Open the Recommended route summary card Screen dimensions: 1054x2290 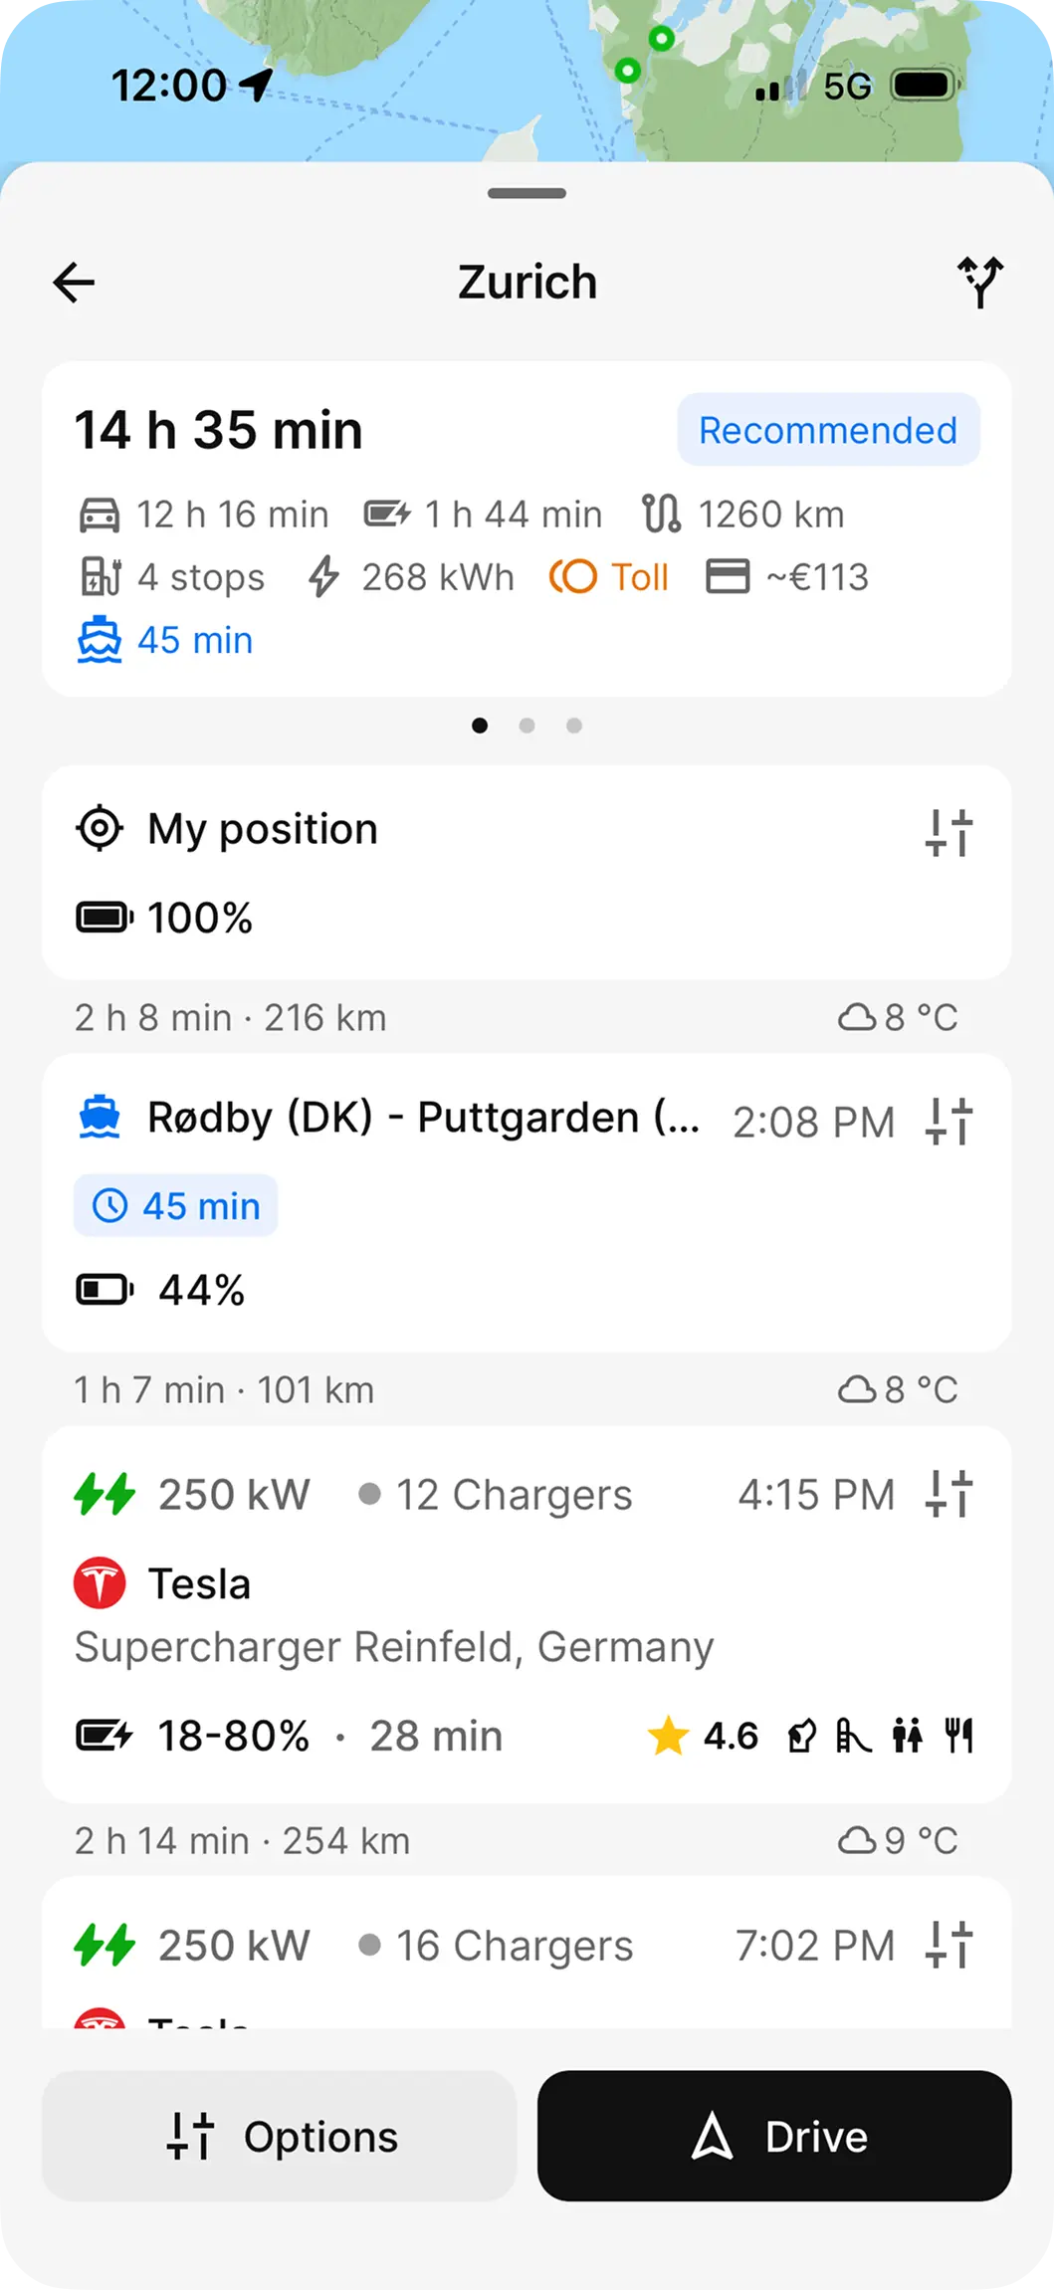[527, 527]
